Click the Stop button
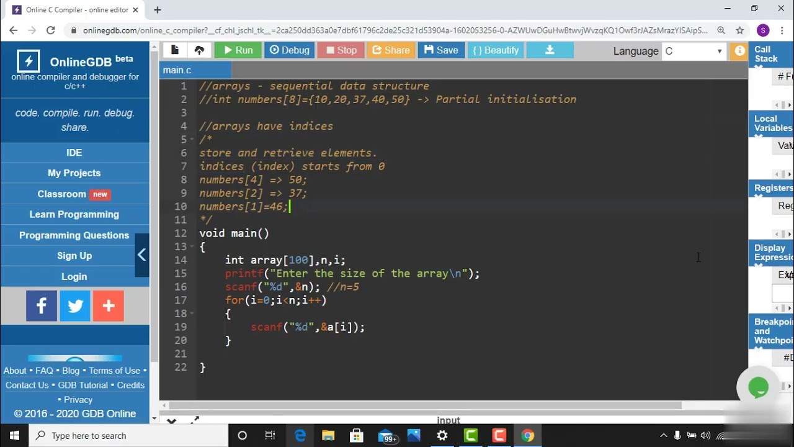The width and height of the screenshot is (794, 447). click(341, 50)
